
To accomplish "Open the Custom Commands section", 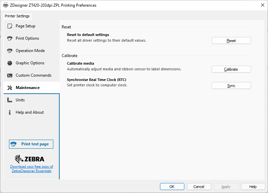I will pos(33,75).
